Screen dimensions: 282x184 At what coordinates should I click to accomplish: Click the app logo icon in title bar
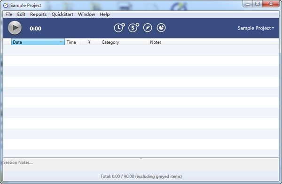6,5
